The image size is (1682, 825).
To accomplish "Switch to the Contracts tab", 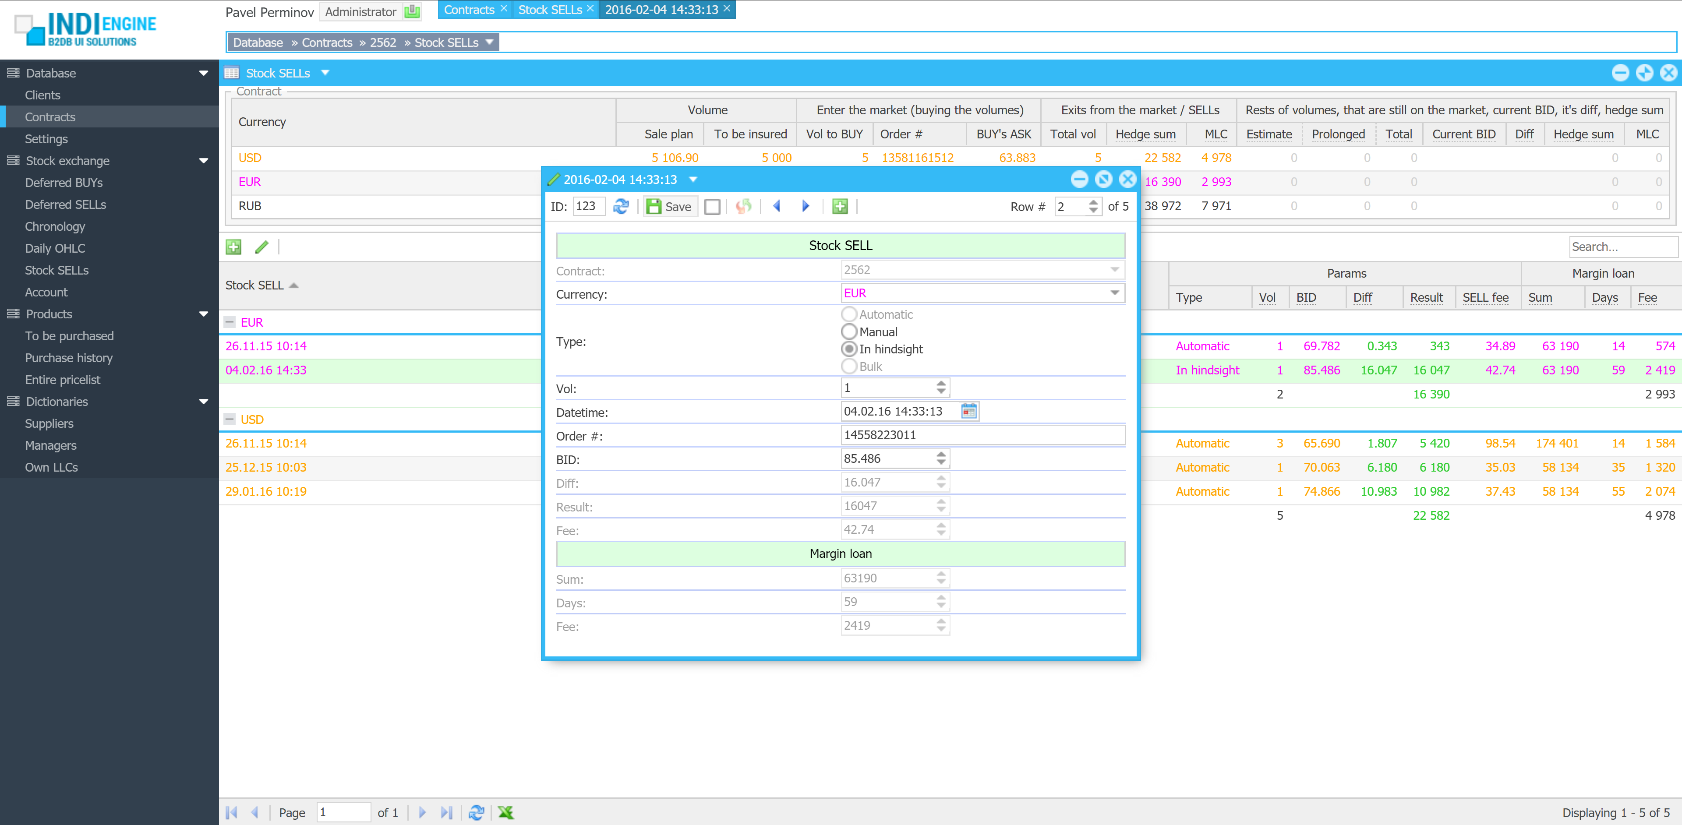I will click(469, 10).
